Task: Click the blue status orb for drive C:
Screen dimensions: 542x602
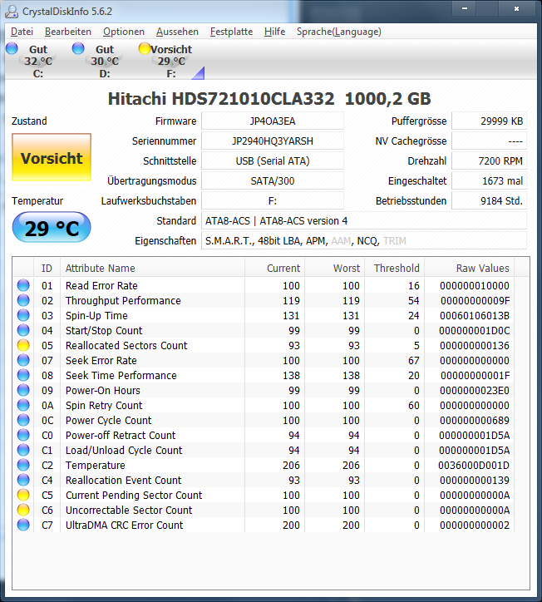Action: click(12, 48)
